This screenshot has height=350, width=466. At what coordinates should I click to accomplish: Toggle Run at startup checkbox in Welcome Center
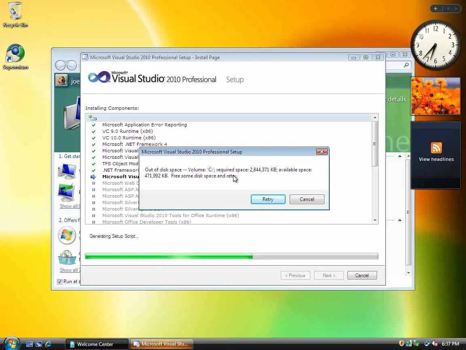(x=59, y=282)
